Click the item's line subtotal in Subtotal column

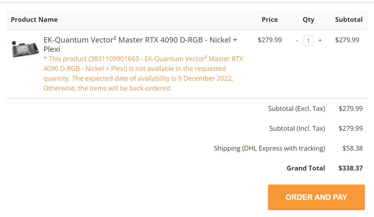(347, 40)
